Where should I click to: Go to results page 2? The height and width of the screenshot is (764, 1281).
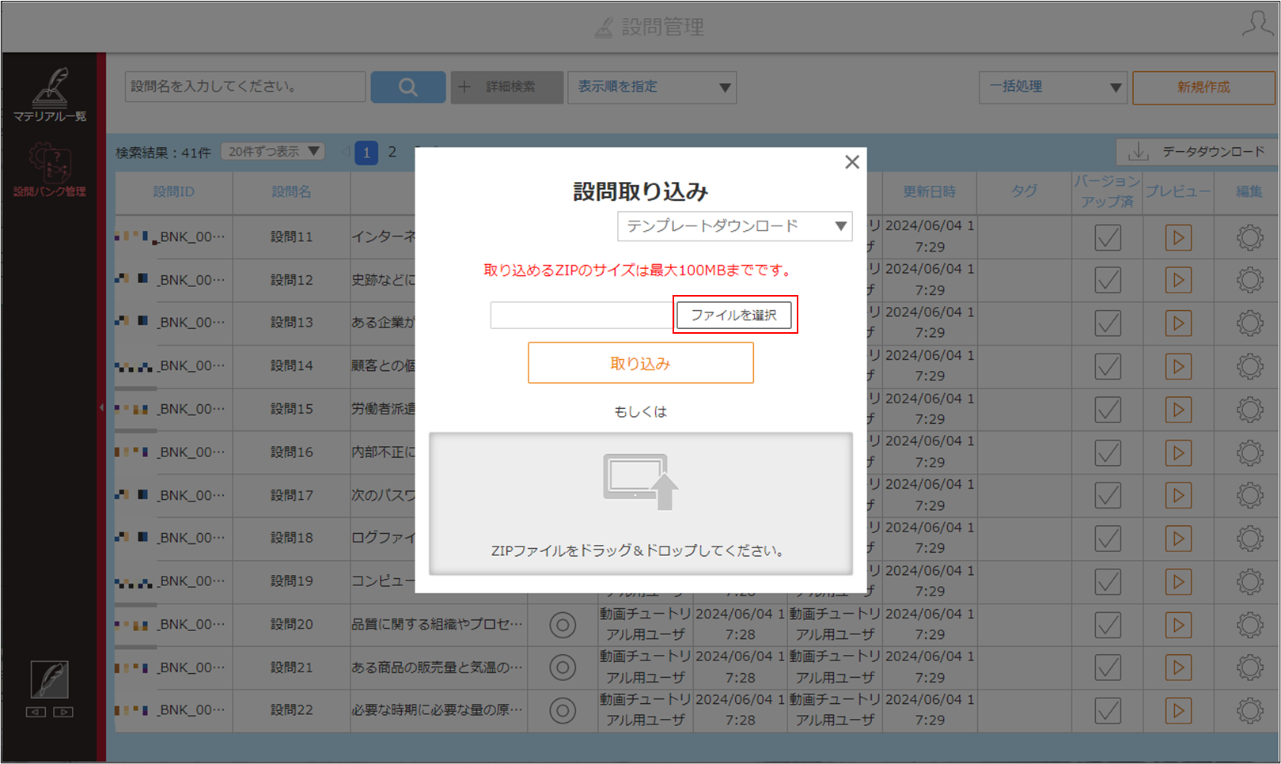click(x=392, y=152)
